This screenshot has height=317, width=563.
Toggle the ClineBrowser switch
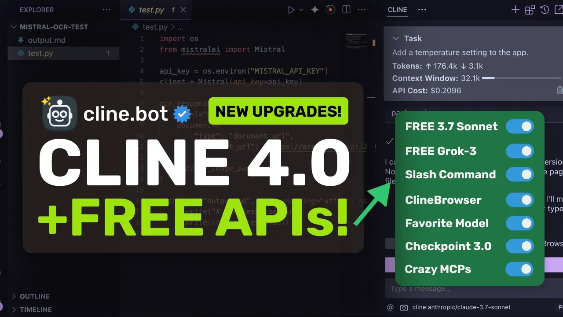point(520,200)
